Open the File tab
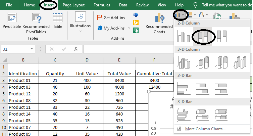Image resolution: width=253 pixels, height=136 pixels. point(9,5)
